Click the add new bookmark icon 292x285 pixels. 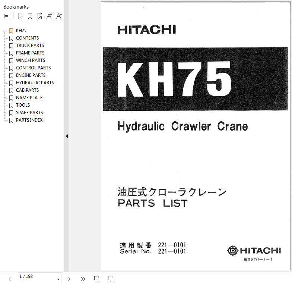coord(30,16)
